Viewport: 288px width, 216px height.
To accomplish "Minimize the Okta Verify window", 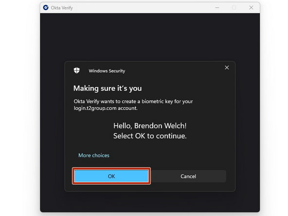I will click(217, 7).
